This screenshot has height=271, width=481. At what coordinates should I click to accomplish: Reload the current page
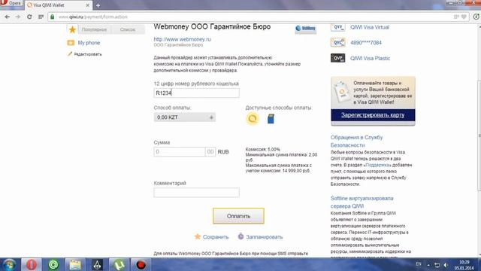[29, 17]
